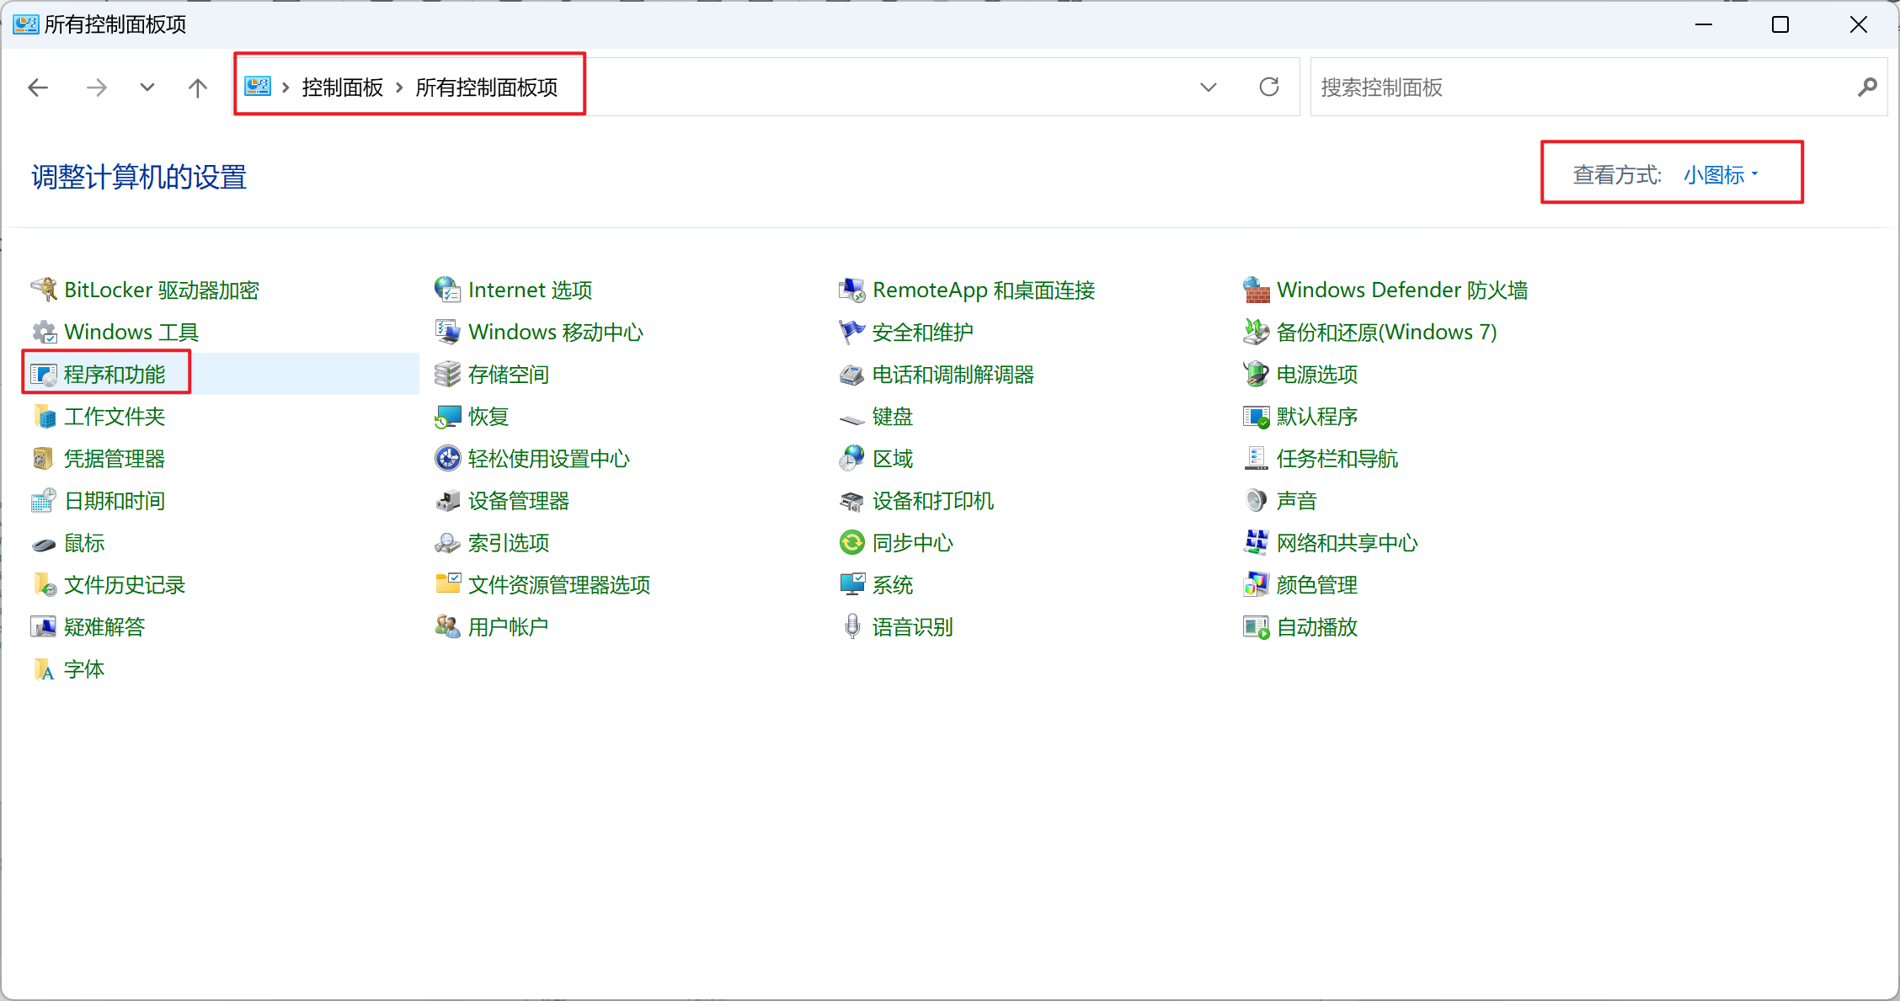Click the 鼠标 mouse icon
The image size is (1900, 1001).
[44, 544]
